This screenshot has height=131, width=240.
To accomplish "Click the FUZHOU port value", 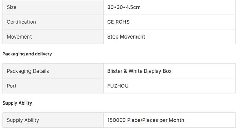I will (x=118, y=86).
